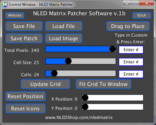The width and height of the screenshot is (156, 125).
Task: Click the white track of Y Position slider
Action: click(116, 107)
